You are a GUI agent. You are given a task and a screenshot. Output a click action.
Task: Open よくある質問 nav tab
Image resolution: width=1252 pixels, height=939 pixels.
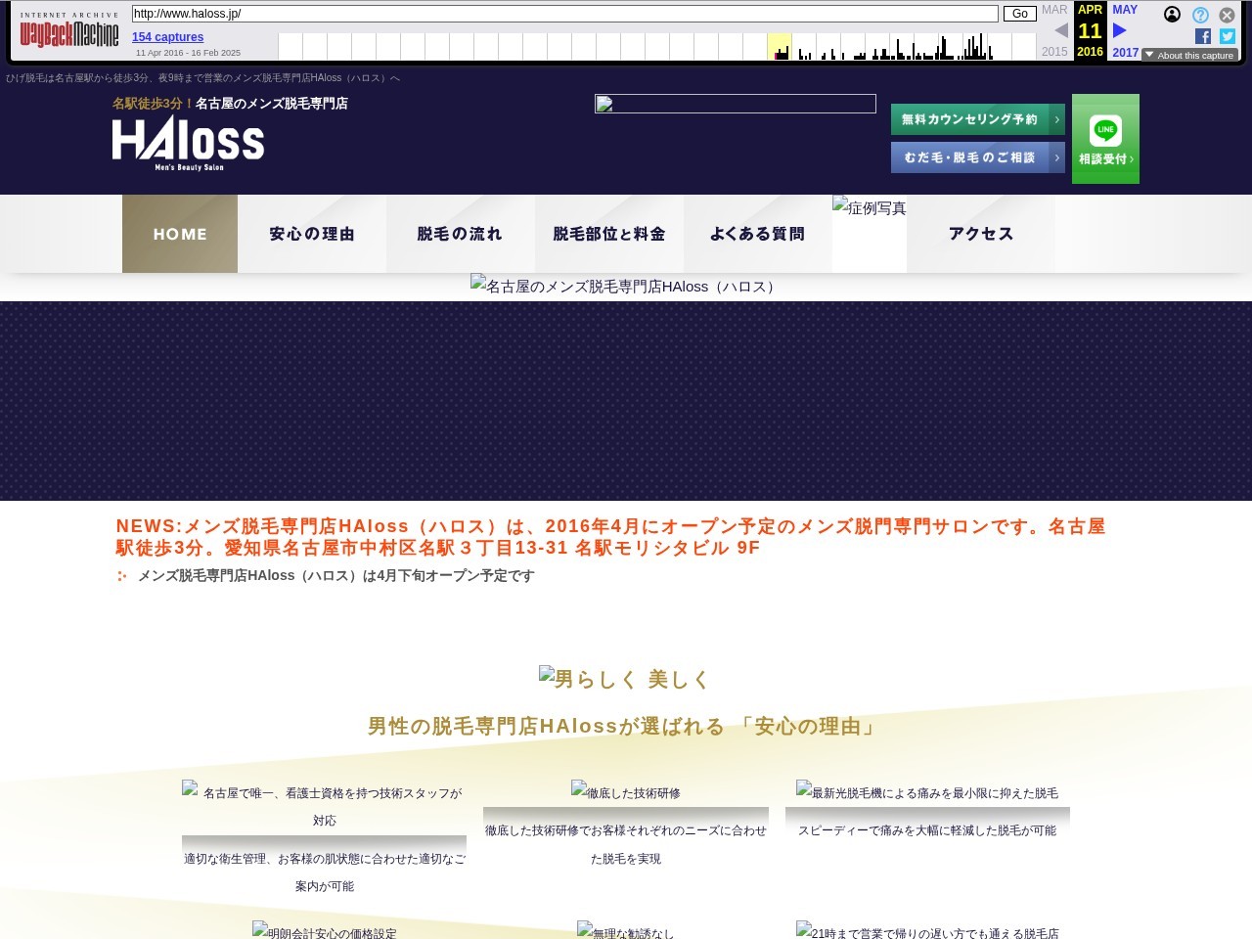tap(758, 234)
